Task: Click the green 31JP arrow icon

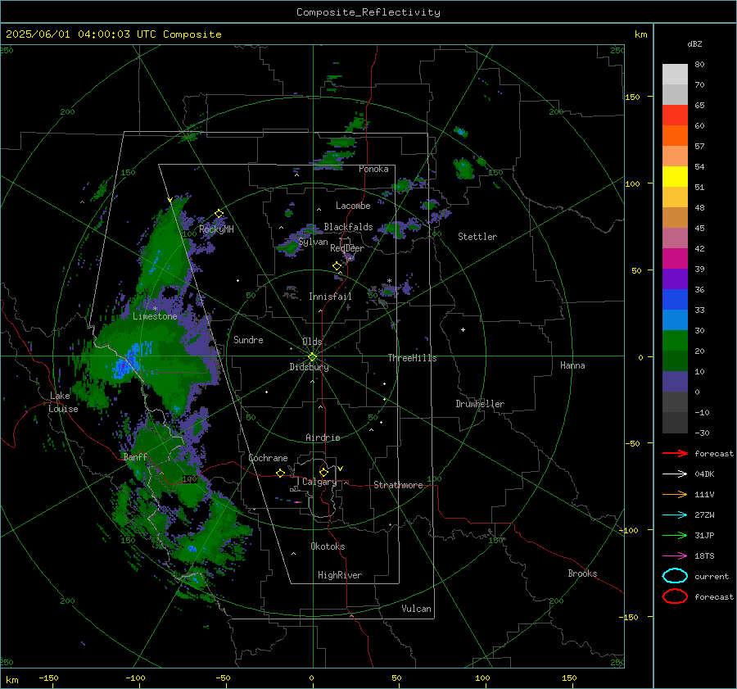Action: 675,535
